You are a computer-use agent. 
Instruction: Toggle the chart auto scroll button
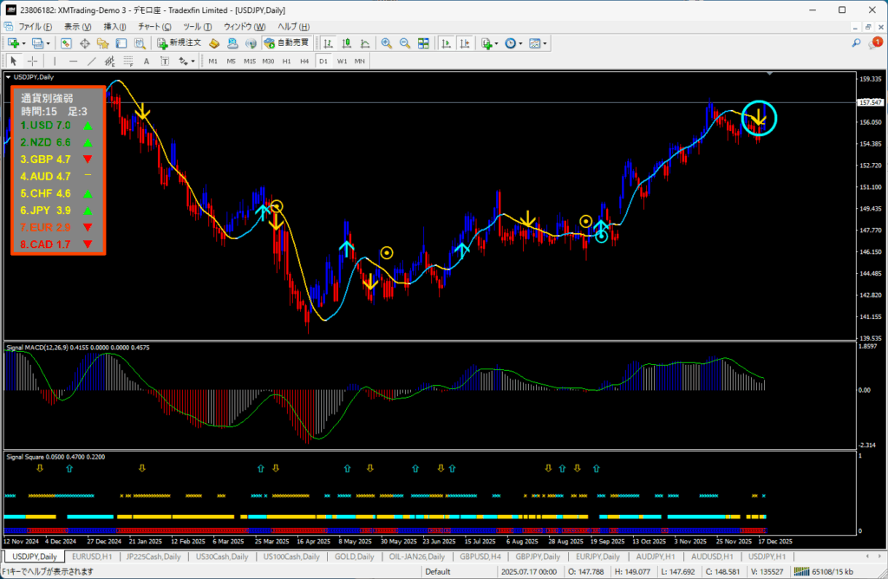point(445,42)
